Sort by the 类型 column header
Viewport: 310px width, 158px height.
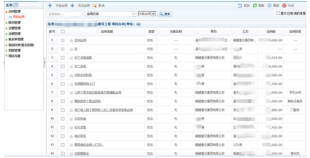coord(151,31)
